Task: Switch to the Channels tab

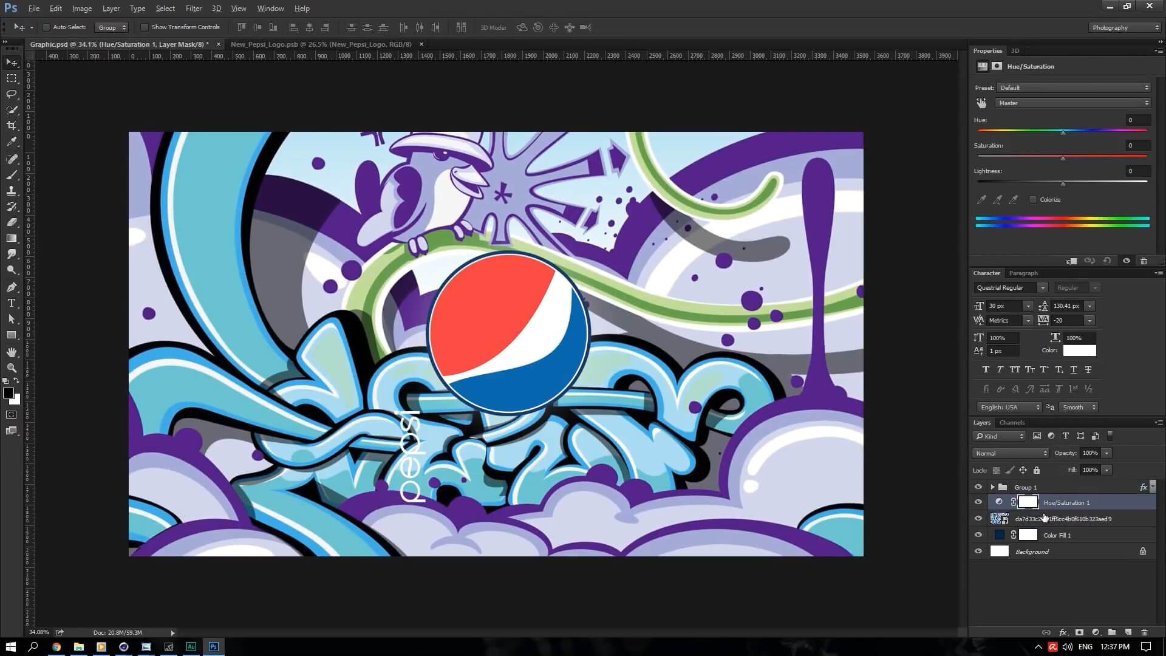Action: click(1012, 423)
